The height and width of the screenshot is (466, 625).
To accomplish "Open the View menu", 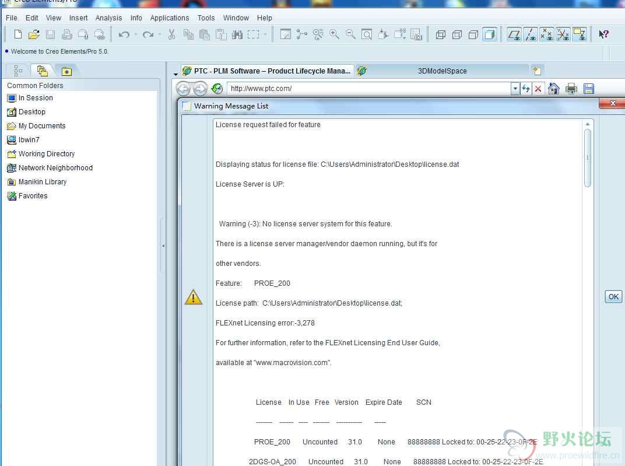I will coord(54,18).
